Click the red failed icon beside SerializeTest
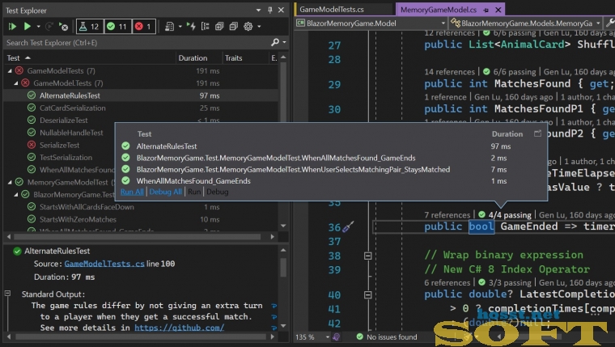 32,145
